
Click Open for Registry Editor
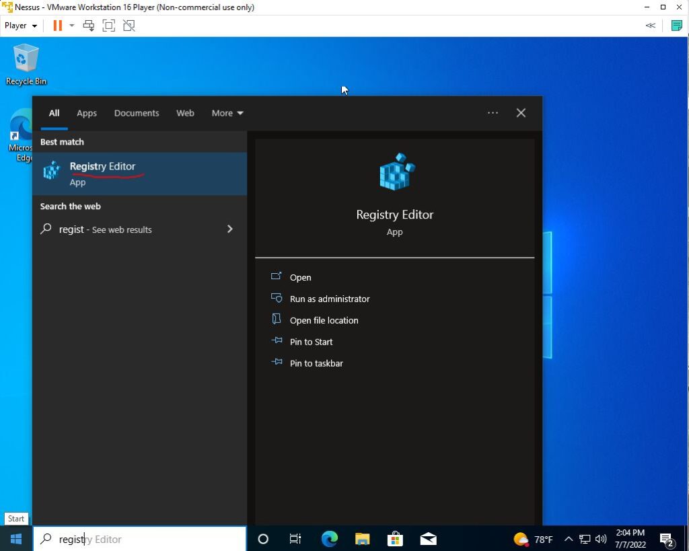(300, 277)
